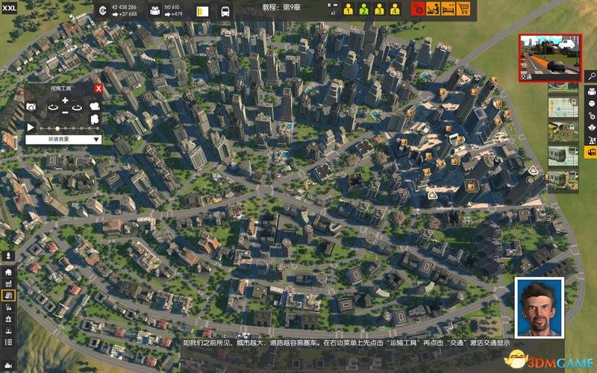
Task: Open the city currency finance icon
Action: [x=102, y=10]
